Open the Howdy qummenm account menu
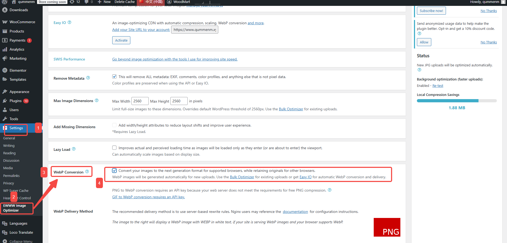The width and height of the screenshot is (507, 243). pyautogui.click(x=485, y=2)
